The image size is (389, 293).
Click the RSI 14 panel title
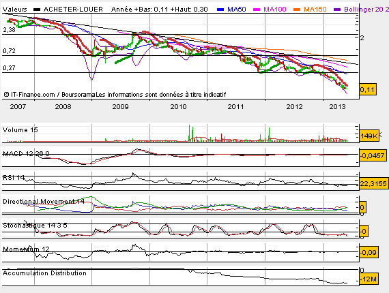click(x=14, y=178)
